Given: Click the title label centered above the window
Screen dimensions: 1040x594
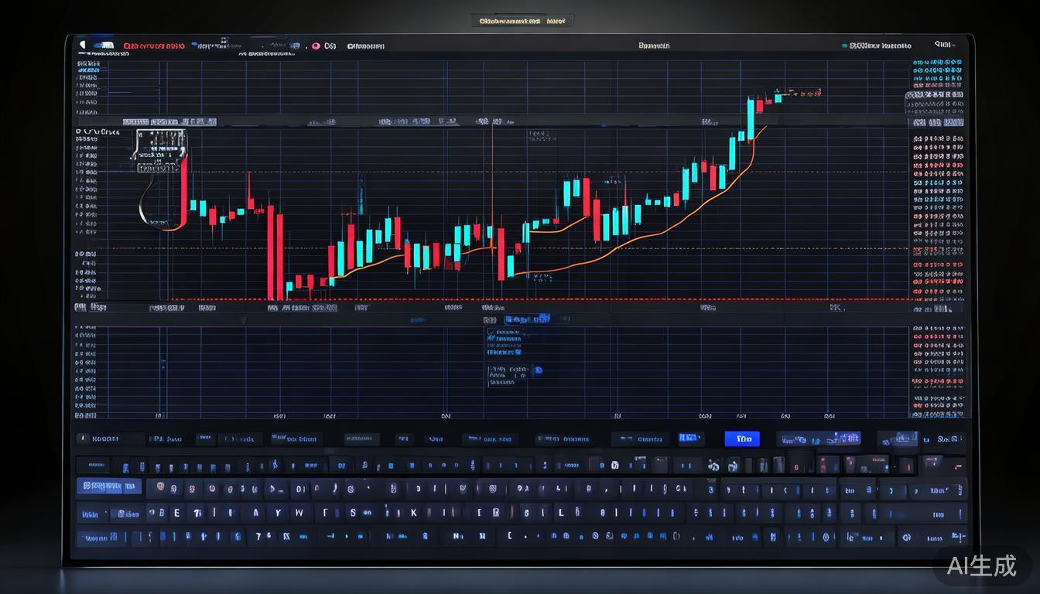Looking at the screenshot, I should (522, 22).
